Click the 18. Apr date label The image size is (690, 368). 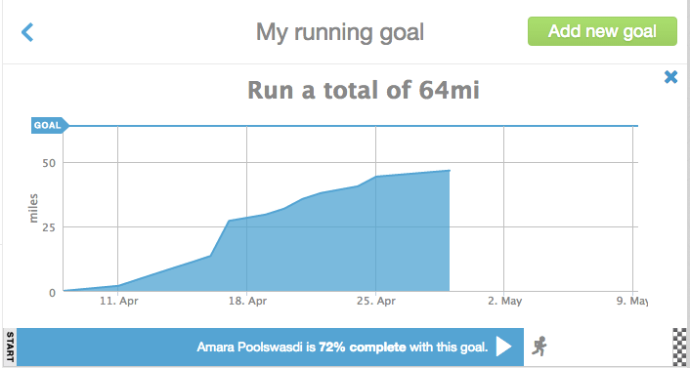[x=247, y=302]
